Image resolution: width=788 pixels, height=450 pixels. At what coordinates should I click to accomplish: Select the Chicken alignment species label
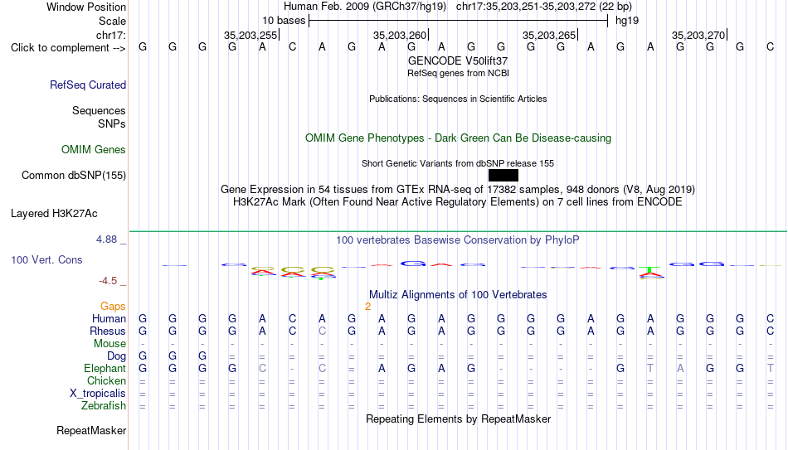pos(106,380)
